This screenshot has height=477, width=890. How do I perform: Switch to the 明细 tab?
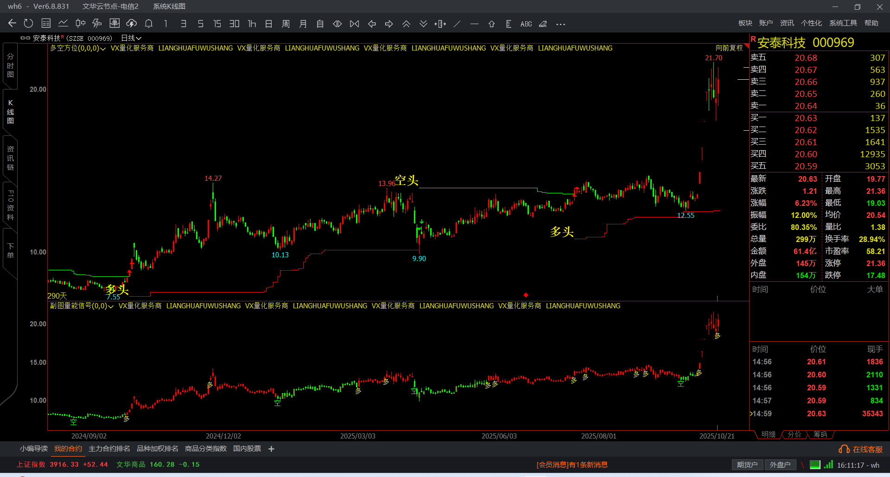pos(768,434)
